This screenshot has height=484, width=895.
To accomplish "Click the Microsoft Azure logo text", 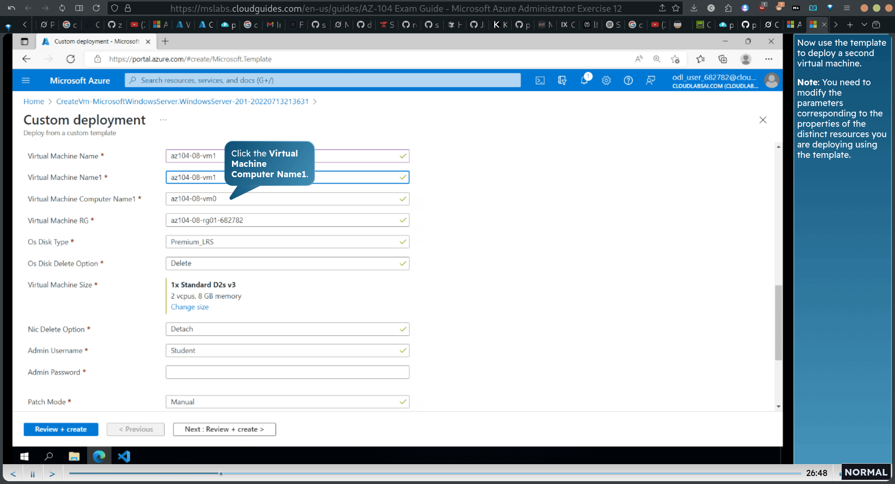I will (80, 81).
